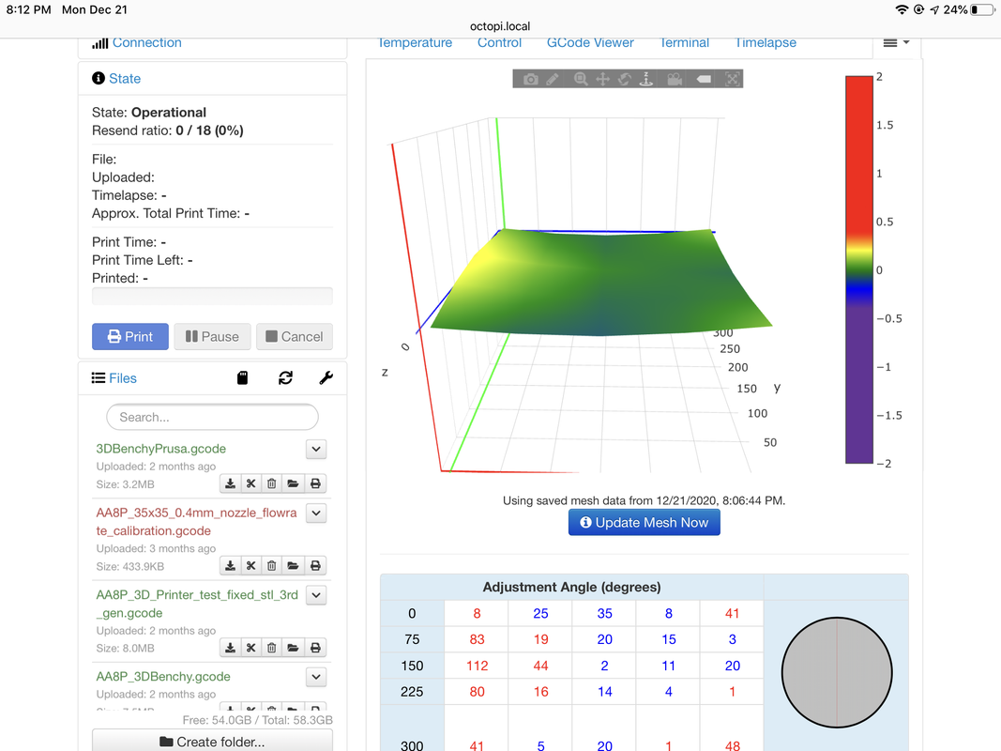1001x751 pixels.
Task: Click the Cancel button
Action: [295, 337]
